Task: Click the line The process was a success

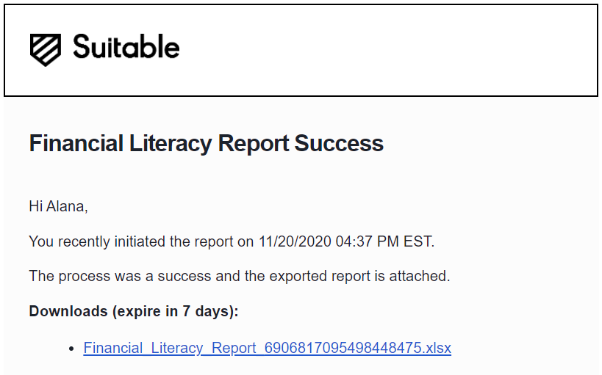Action: pos(239,276)
